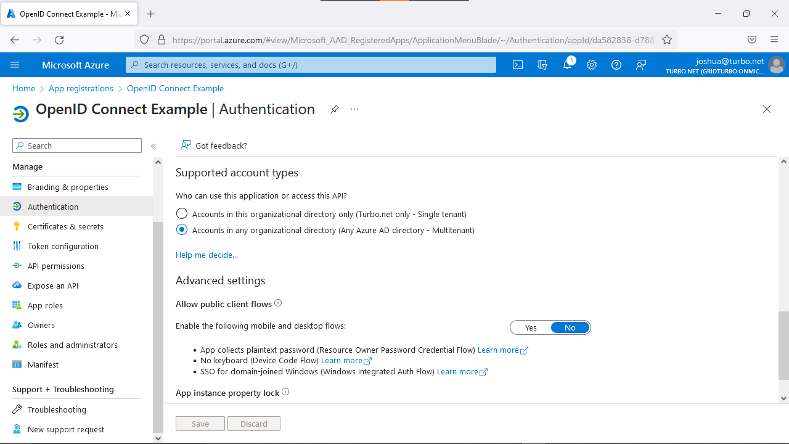Select the single tenant account type
789x444 pixels.
[x=182, y=213]
